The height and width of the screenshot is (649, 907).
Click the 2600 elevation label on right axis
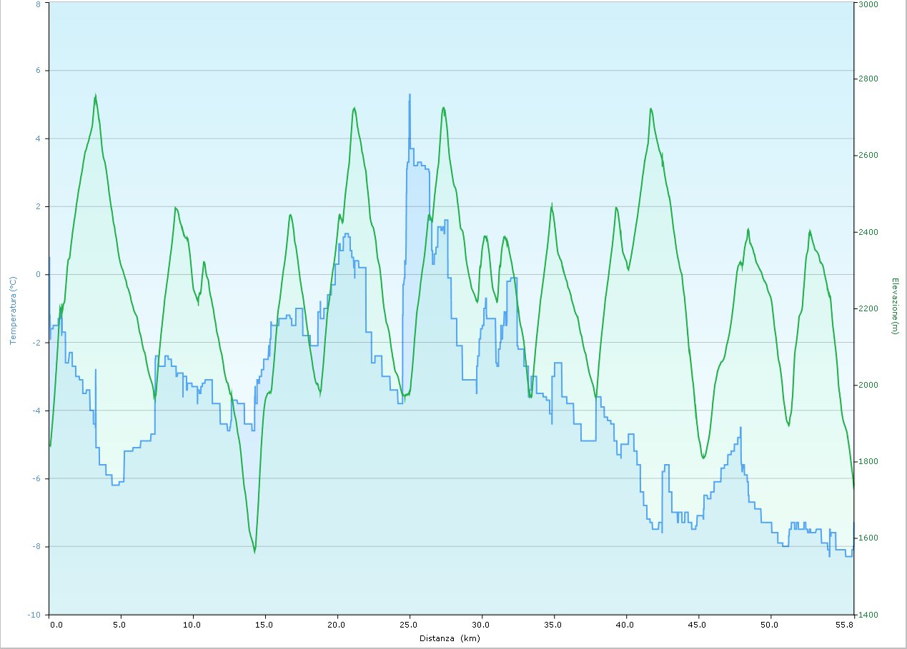(x=868, y=156)
